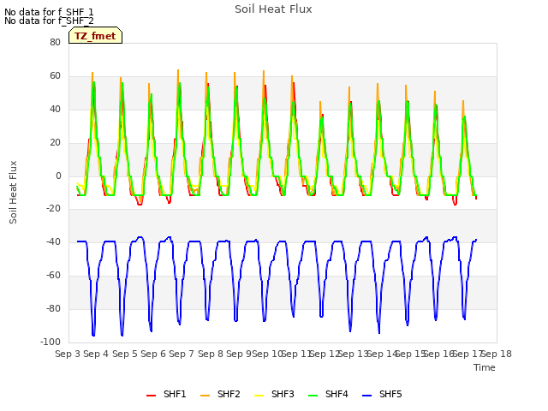The image size is (548, 411).
Task: Click the Sep 5 x-axis tick label
Action: pyautogui.click(x=125, y=354)
